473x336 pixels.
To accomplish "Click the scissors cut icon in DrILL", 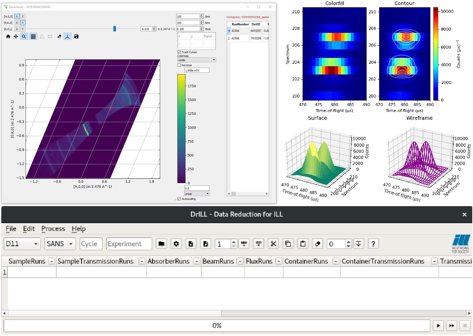I will coord(273,244).
